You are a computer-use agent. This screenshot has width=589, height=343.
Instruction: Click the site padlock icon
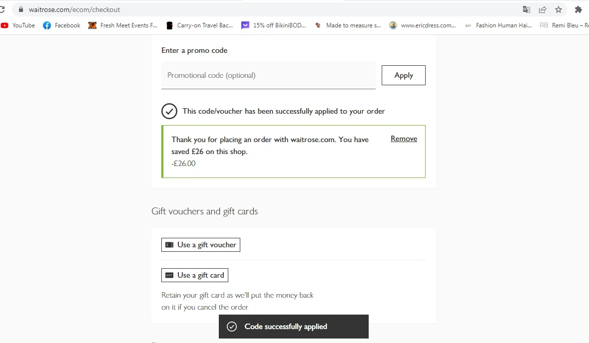click(21, 9)
